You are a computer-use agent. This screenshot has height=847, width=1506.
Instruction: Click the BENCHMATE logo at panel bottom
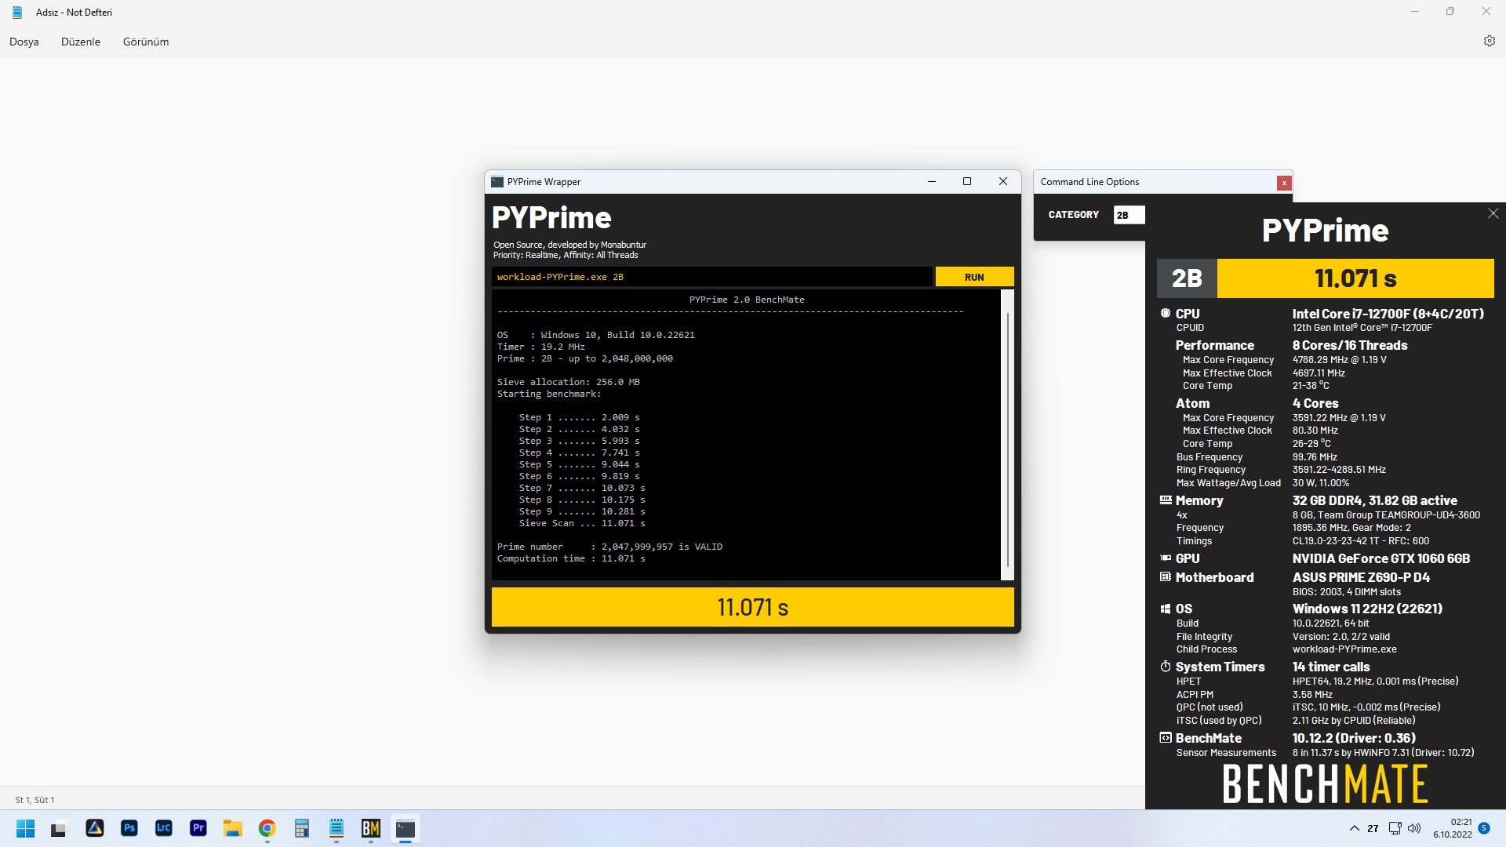pos(1325,783)
